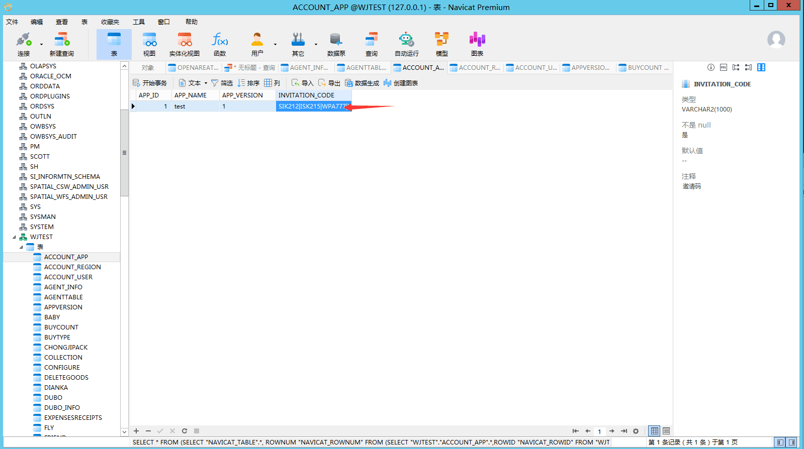The image size is (804, 449).
Task: Open the 新建查询 (New Query) tool
Action: 61,44
